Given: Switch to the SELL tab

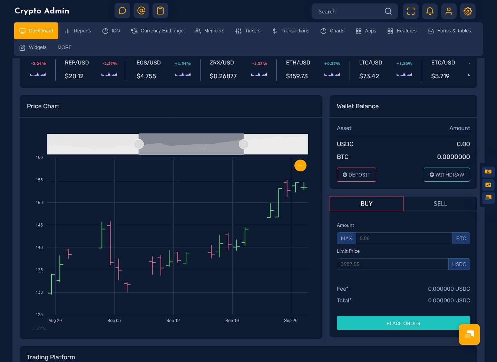Looking at the screenshot, I should click(x=440, y=204).
